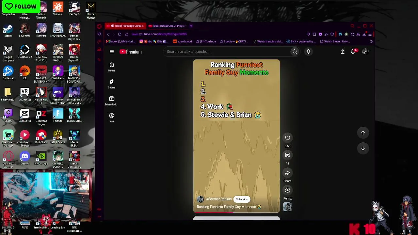Open the Watch trending videos bookmark
Screen dimensions: 418x235
pyautogui.click(x=268, y=41)
